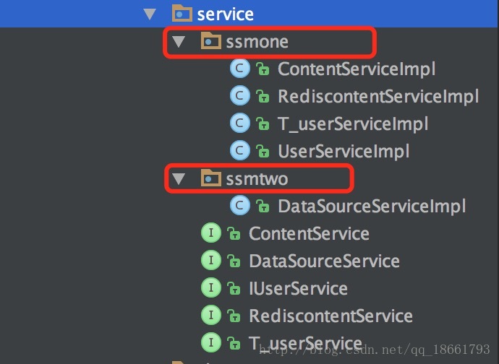499x364 pixels.
Task: Collapse the ssmone package arrow
Action: click(178, 41)
